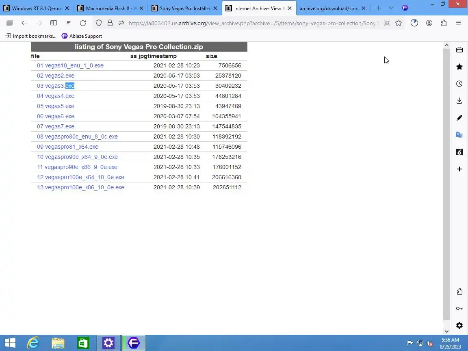This screenshot has height=351, width=468.
Task: Download 13 vegaspro100e_x86_10_0e.exe
Action: (x=80, y=187)
